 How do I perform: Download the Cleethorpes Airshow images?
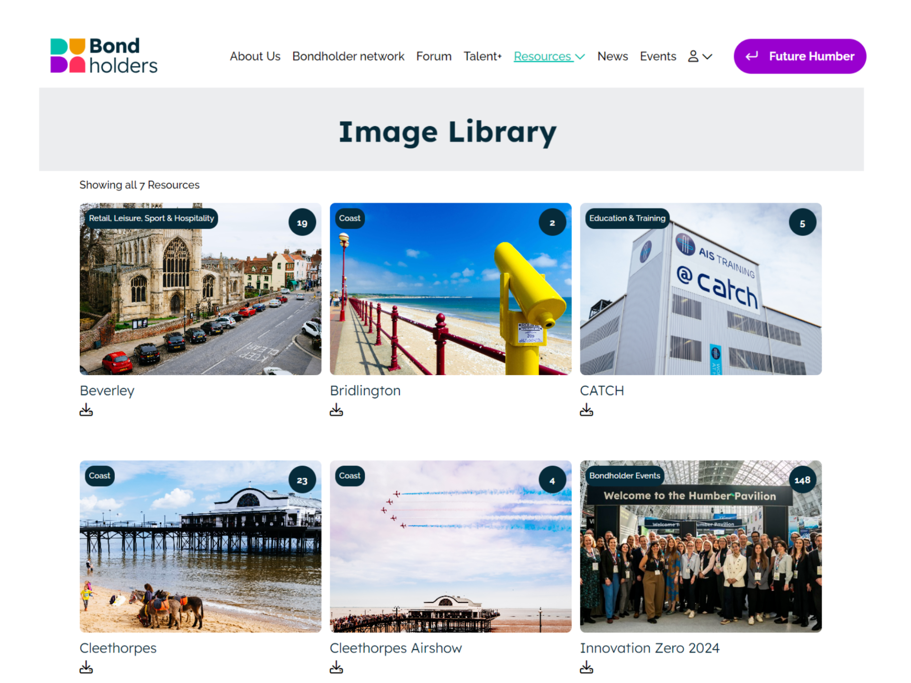coord(336,667)
